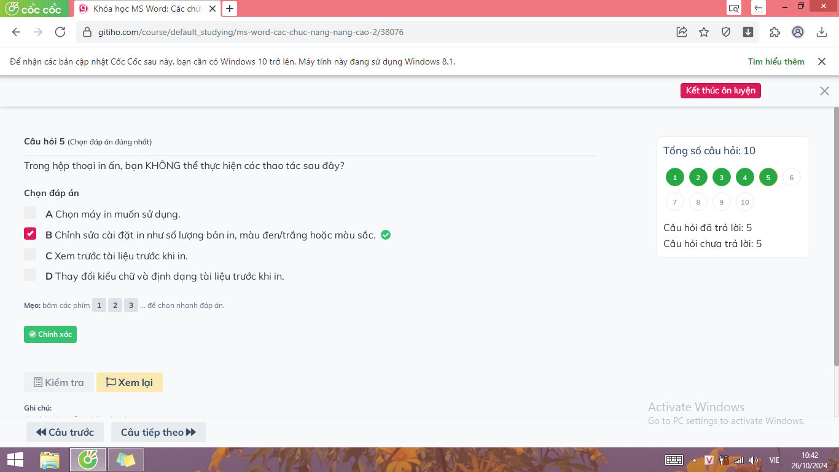This screenshot has height=472, width=839.
Task: Open File Explorer from the taskbar
Action: click(x=50, y=460)
